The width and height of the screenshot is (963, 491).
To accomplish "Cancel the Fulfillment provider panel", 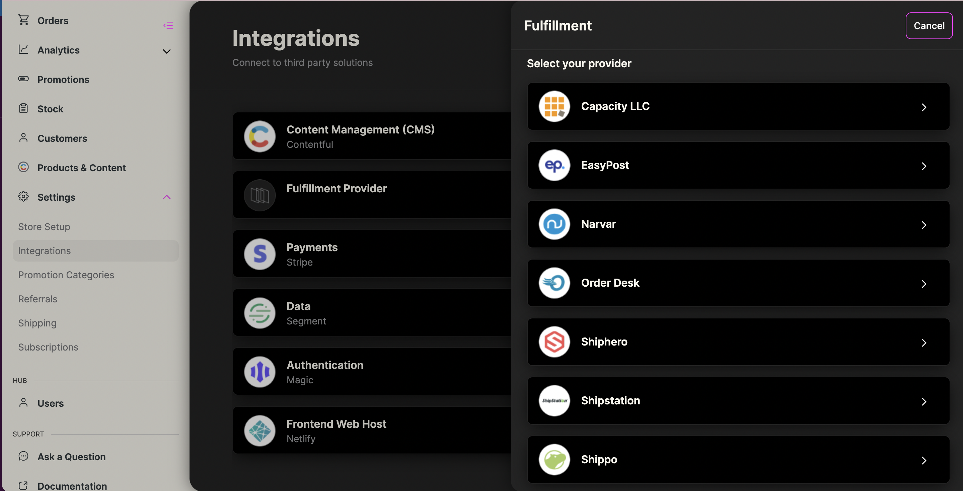I will tap(929, 26).
